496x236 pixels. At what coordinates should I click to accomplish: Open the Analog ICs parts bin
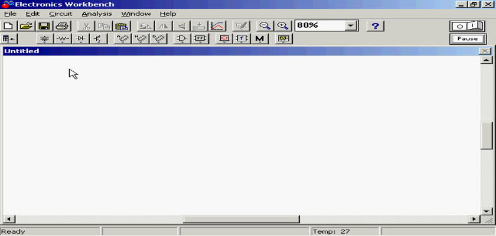tap(122, 39)
